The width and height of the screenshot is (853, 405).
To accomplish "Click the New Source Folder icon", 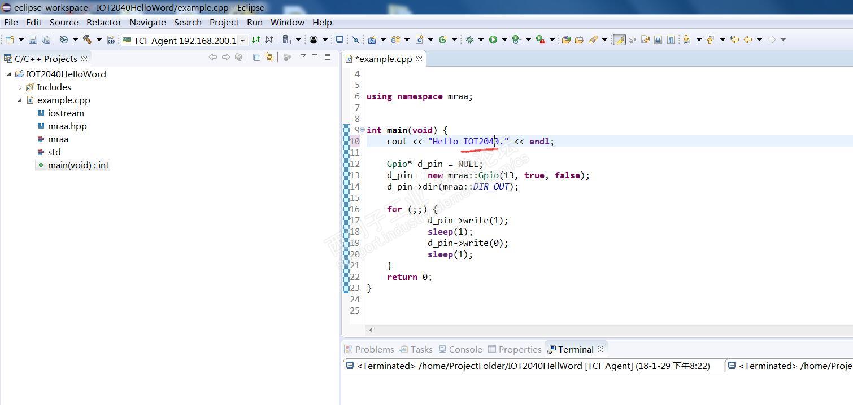I will (395, 39).
